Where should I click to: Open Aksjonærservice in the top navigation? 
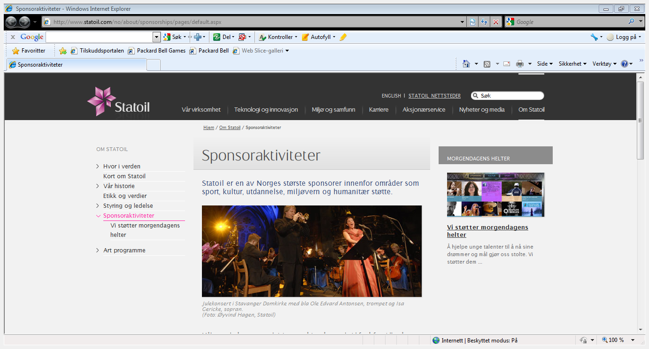(x=424, y=110)
